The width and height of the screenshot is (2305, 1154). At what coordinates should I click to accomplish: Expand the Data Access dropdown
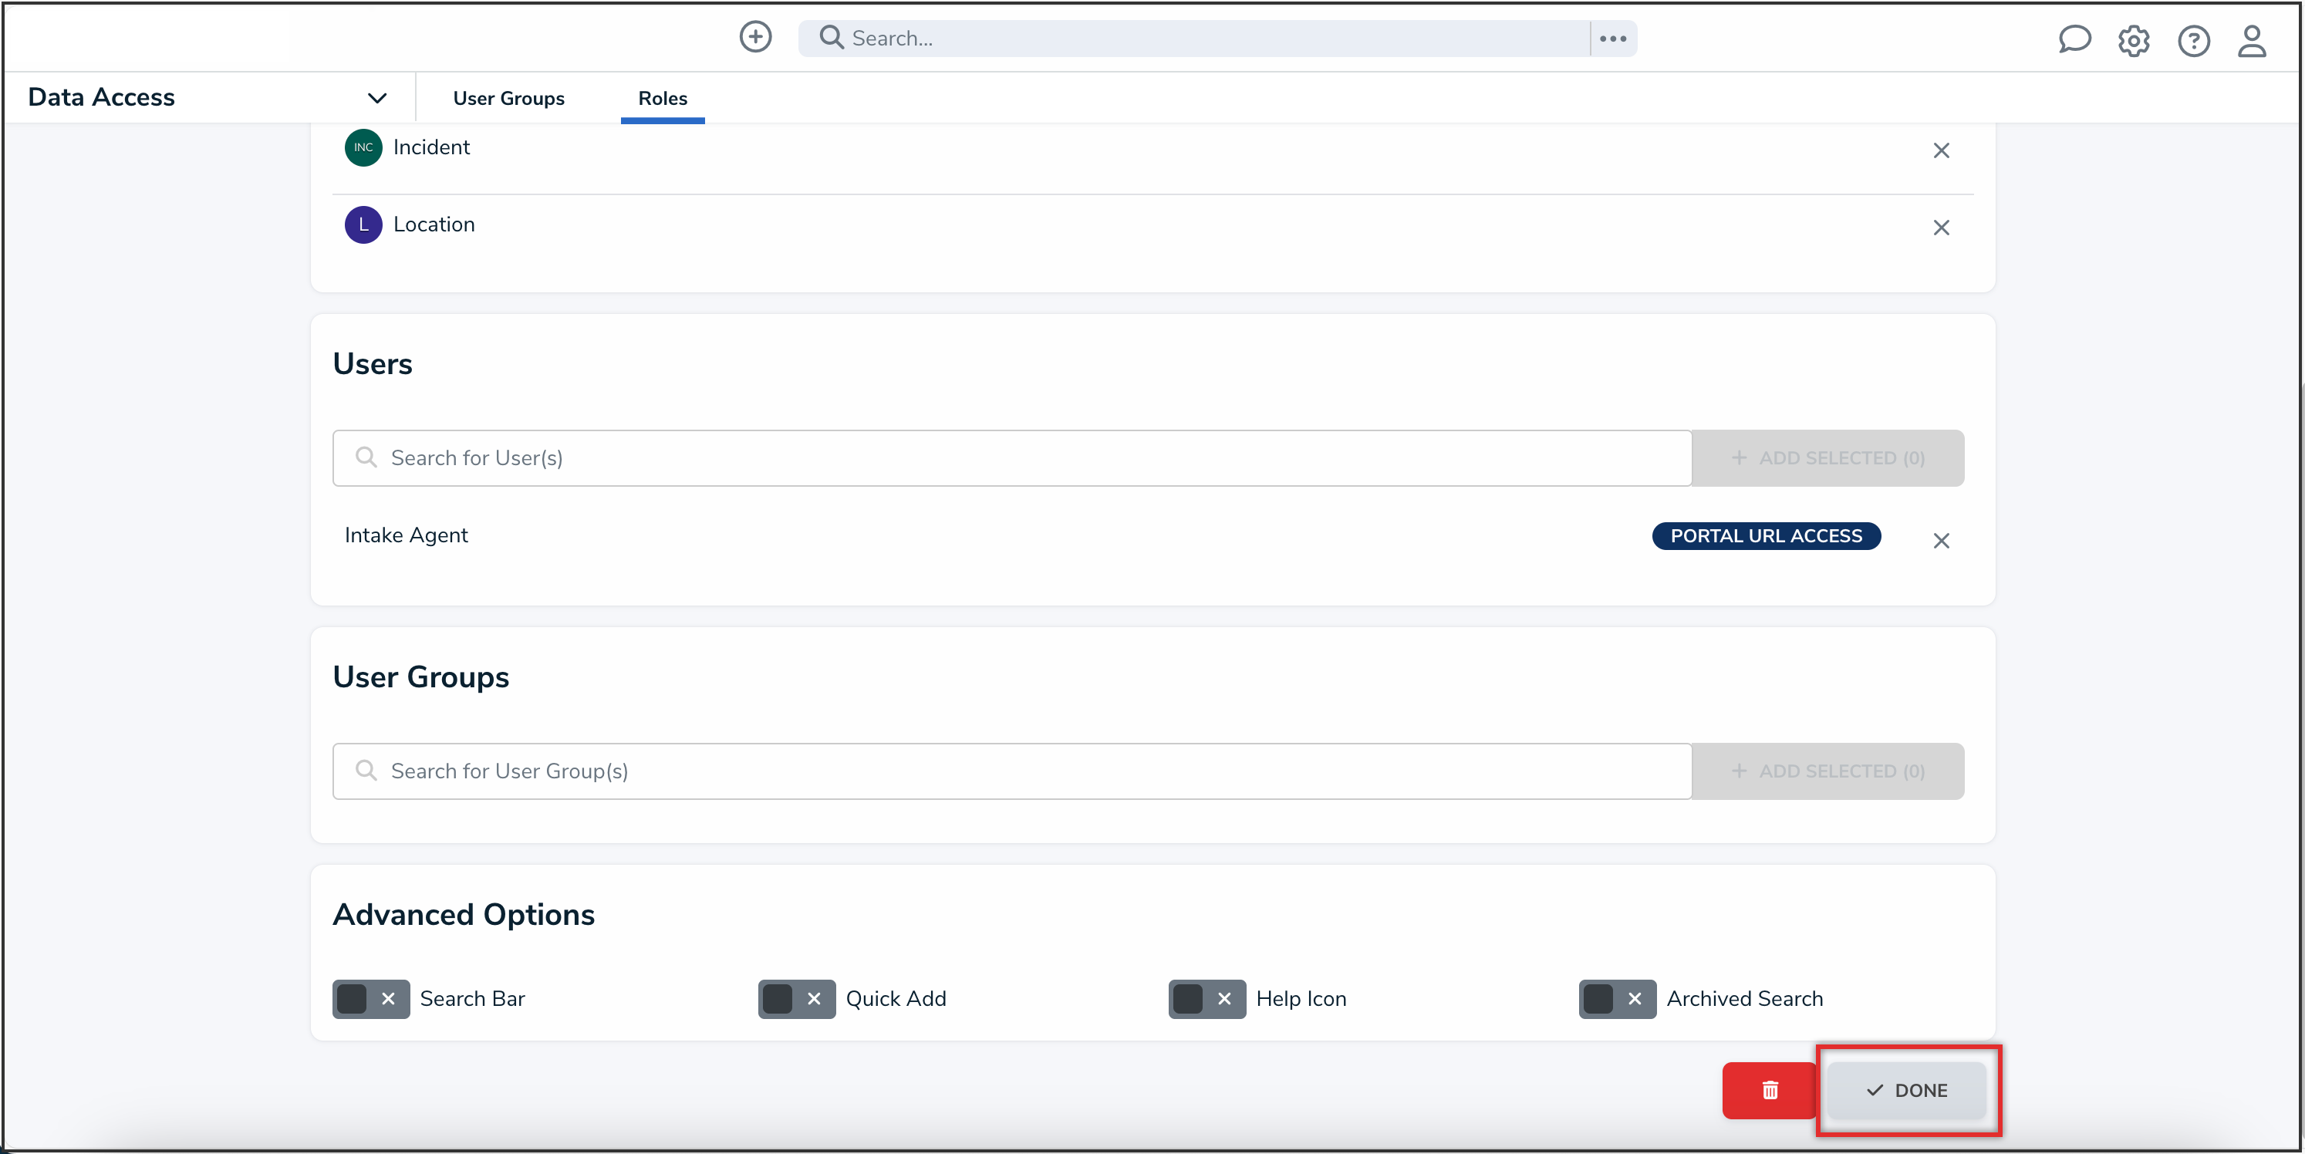click(376, 97)
